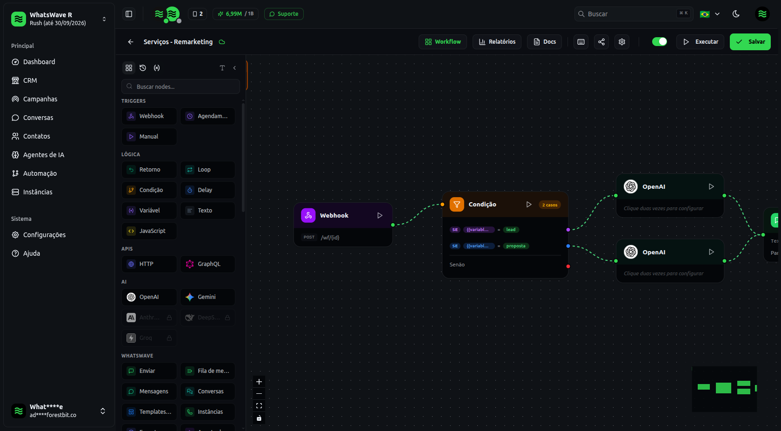
Task: Add the OpenAI node from palette
Action: (149, 297)
